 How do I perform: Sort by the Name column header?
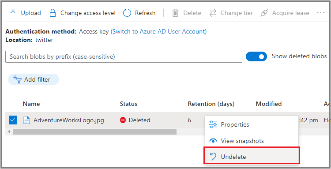(x=31, y=104)
